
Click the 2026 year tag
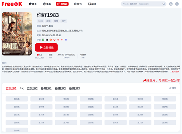pos(40,21)
